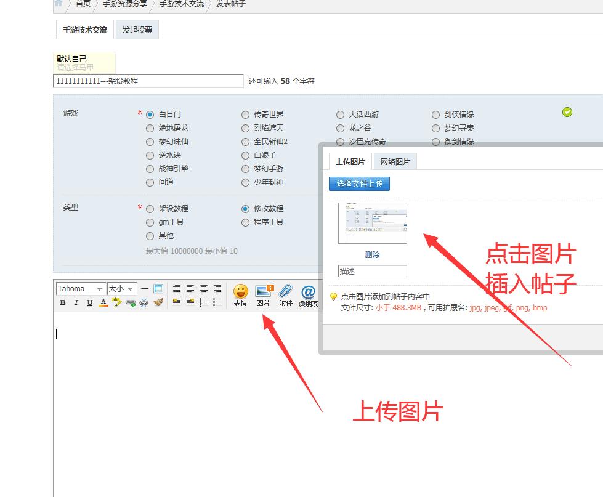Open the Tahoma font dropdown

point(80,289)
